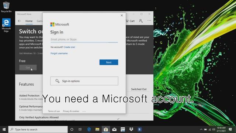Open Task View on taskbar
The width and height of the screenshot is (236, 133).
[x=80, y=129]
